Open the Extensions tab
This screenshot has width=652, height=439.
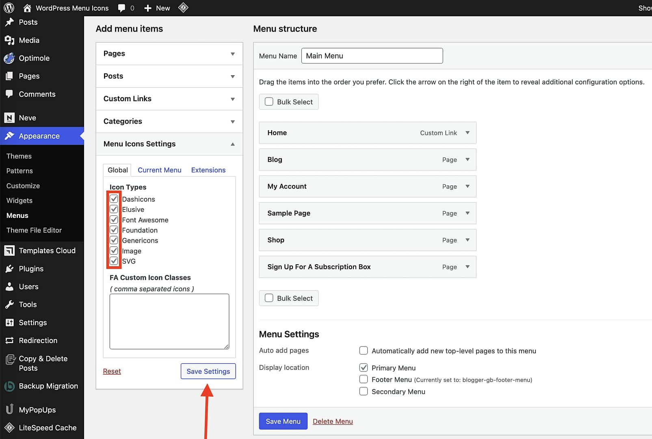click(208, 170)
